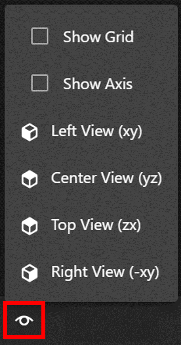The image size is (181, 345).
Task: Click the Left View cube icon
Action: click(x=30, y=133)
